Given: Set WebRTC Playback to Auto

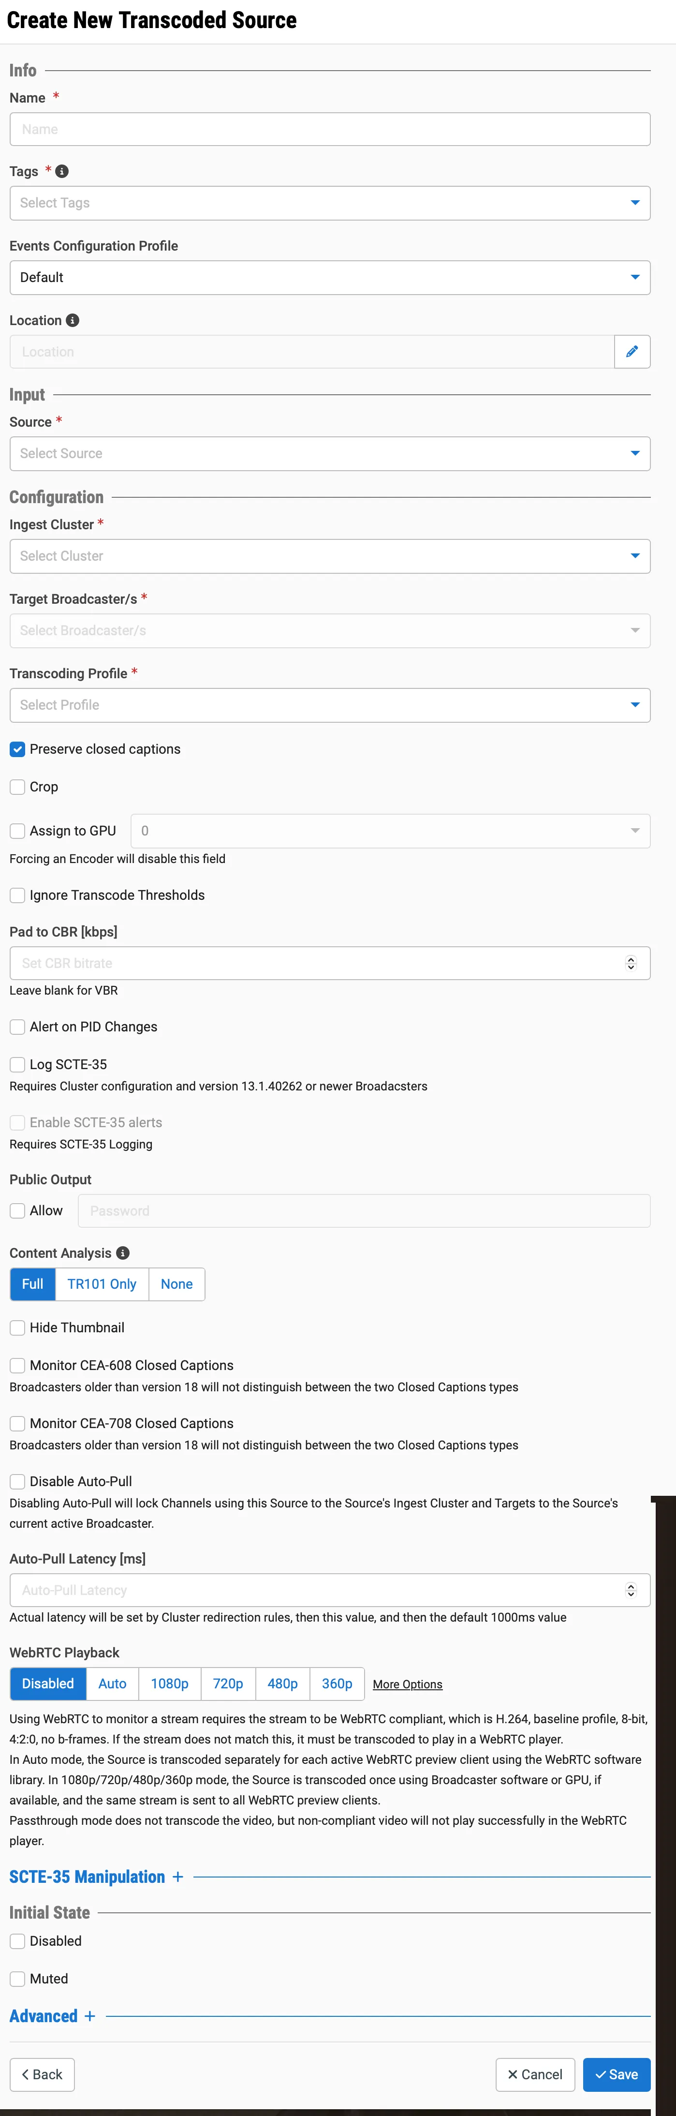Looking at the screenshot, I should (113, 1684).
